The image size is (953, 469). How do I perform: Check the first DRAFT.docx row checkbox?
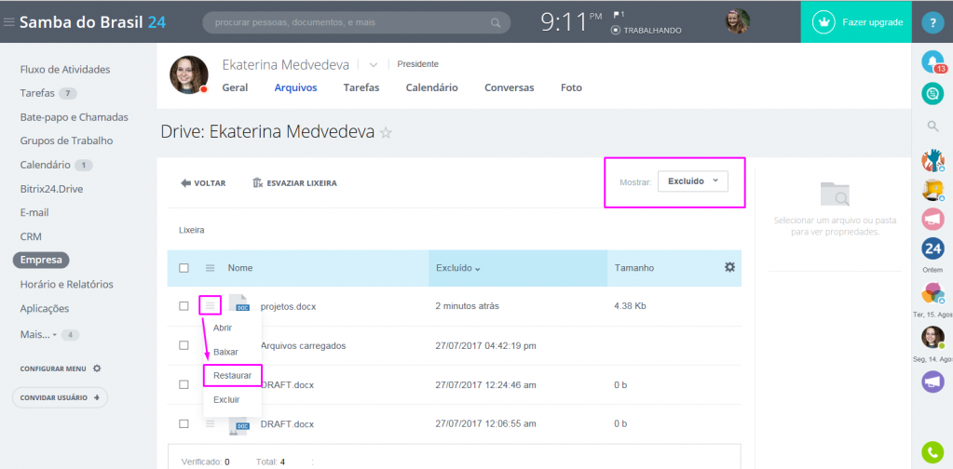tap(184, 384)
